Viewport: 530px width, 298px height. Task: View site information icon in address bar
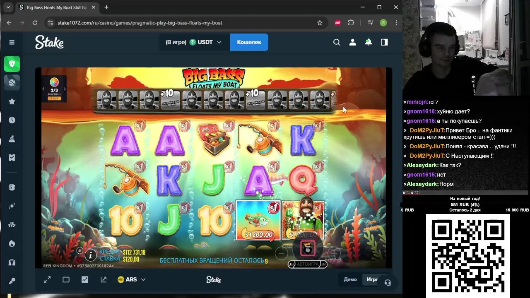(51, 23)
